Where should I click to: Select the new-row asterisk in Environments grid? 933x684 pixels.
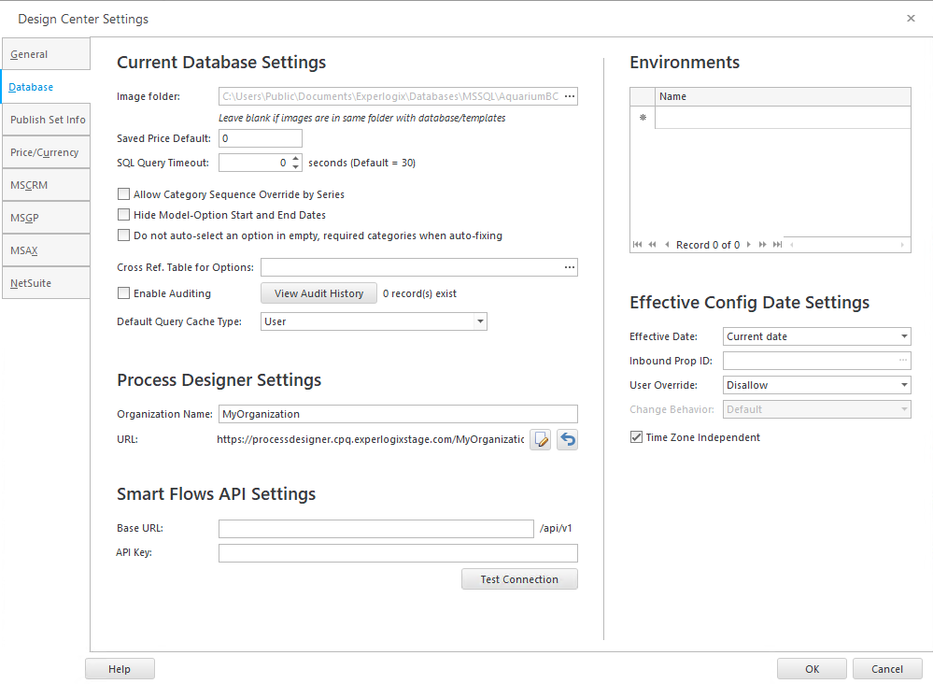coord(643,118)
